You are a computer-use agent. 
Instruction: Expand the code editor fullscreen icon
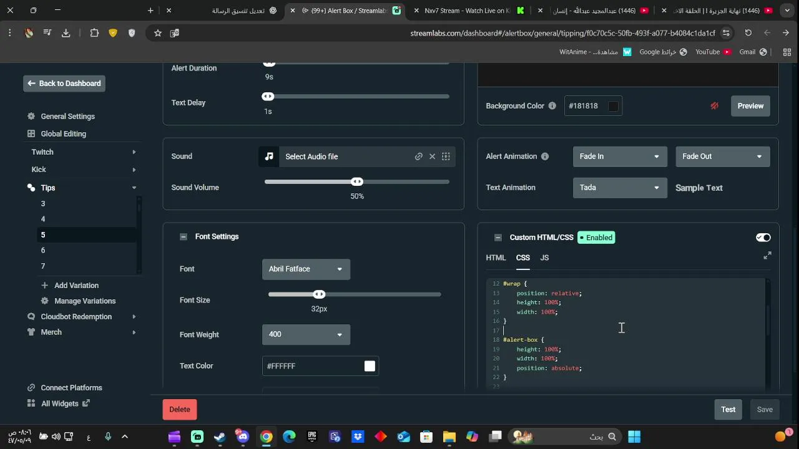tap(767, 256)
